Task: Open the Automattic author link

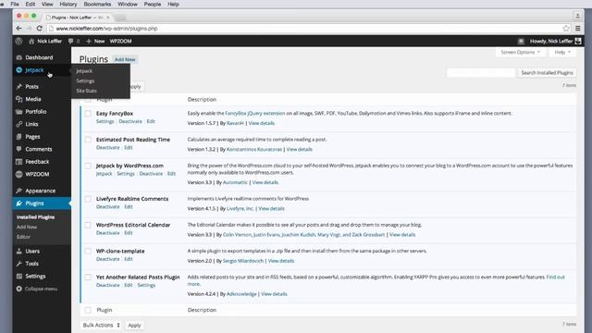Action: point(235,182)
